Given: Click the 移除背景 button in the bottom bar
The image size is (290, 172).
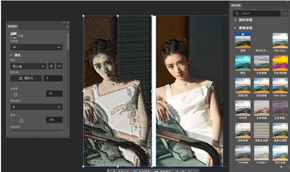Looking at the screenshot, I should tap(142, 171).
